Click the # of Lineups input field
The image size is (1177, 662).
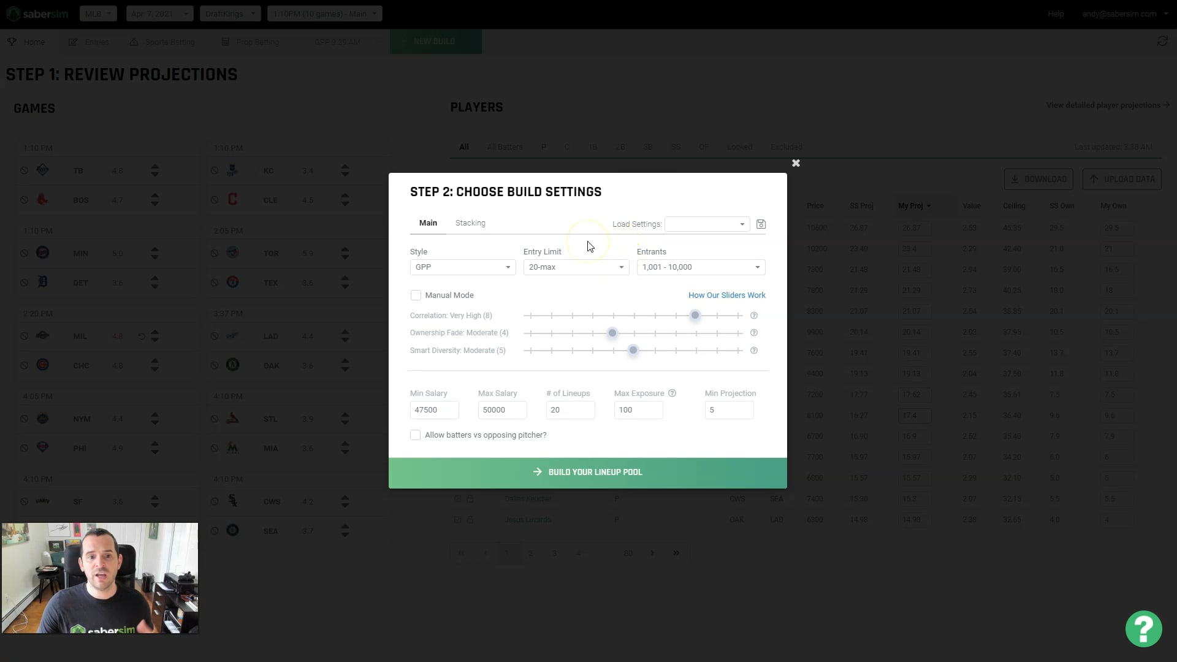click(x=570, y=410)
